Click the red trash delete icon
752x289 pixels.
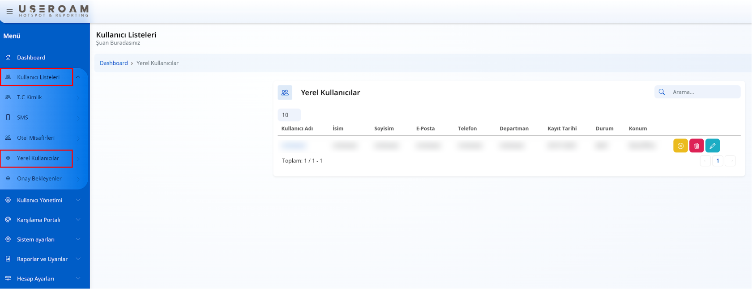(x=696, y=146)
